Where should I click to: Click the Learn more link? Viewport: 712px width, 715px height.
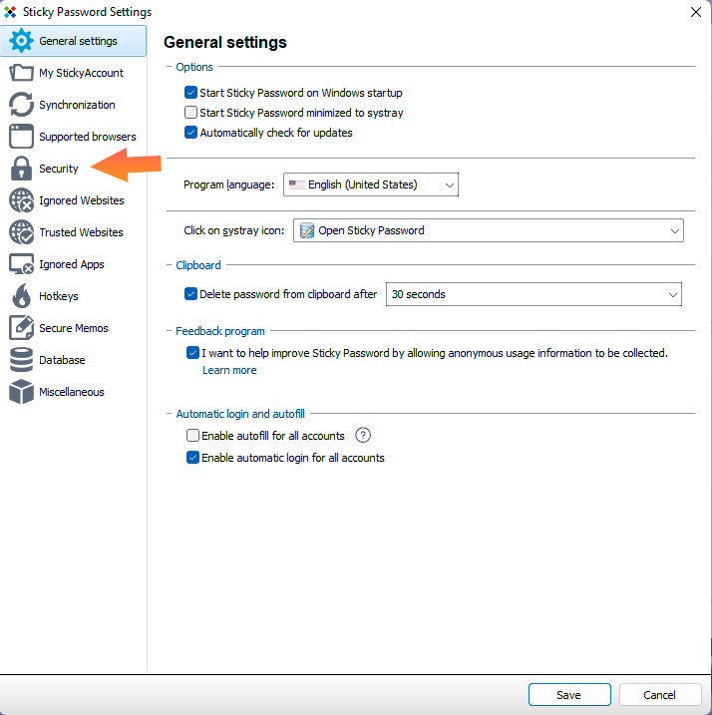click(229, 370)
